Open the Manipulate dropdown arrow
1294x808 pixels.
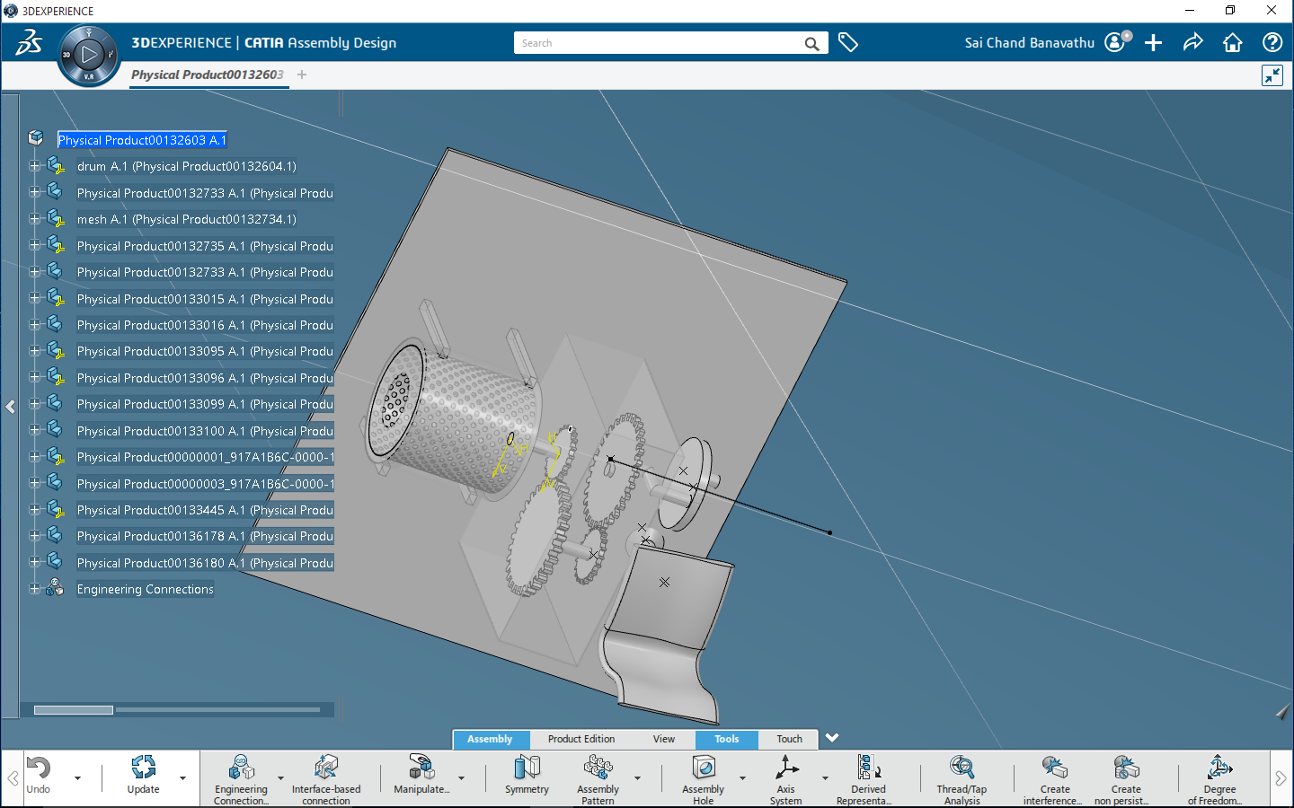click(x=461, y=778)
